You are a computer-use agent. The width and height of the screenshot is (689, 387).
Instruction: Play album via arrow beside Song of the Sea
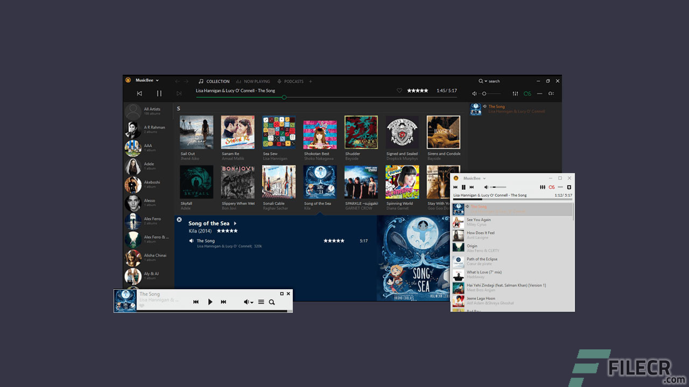(x=235, y=224)
